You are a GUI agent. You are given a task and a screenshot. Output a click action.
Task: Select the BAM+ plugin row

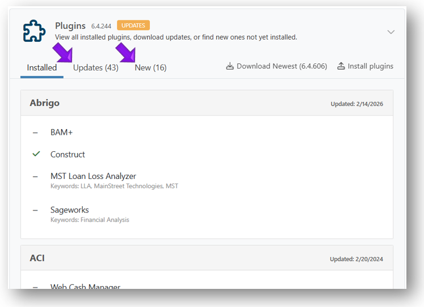(61, 133)
